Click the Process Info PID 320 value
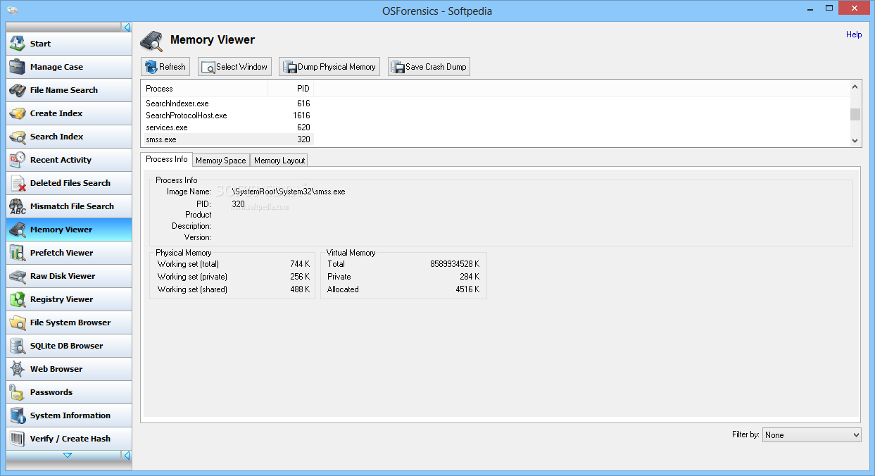The width and height of the screenshot is (875, 476). [x=239, y=204]
